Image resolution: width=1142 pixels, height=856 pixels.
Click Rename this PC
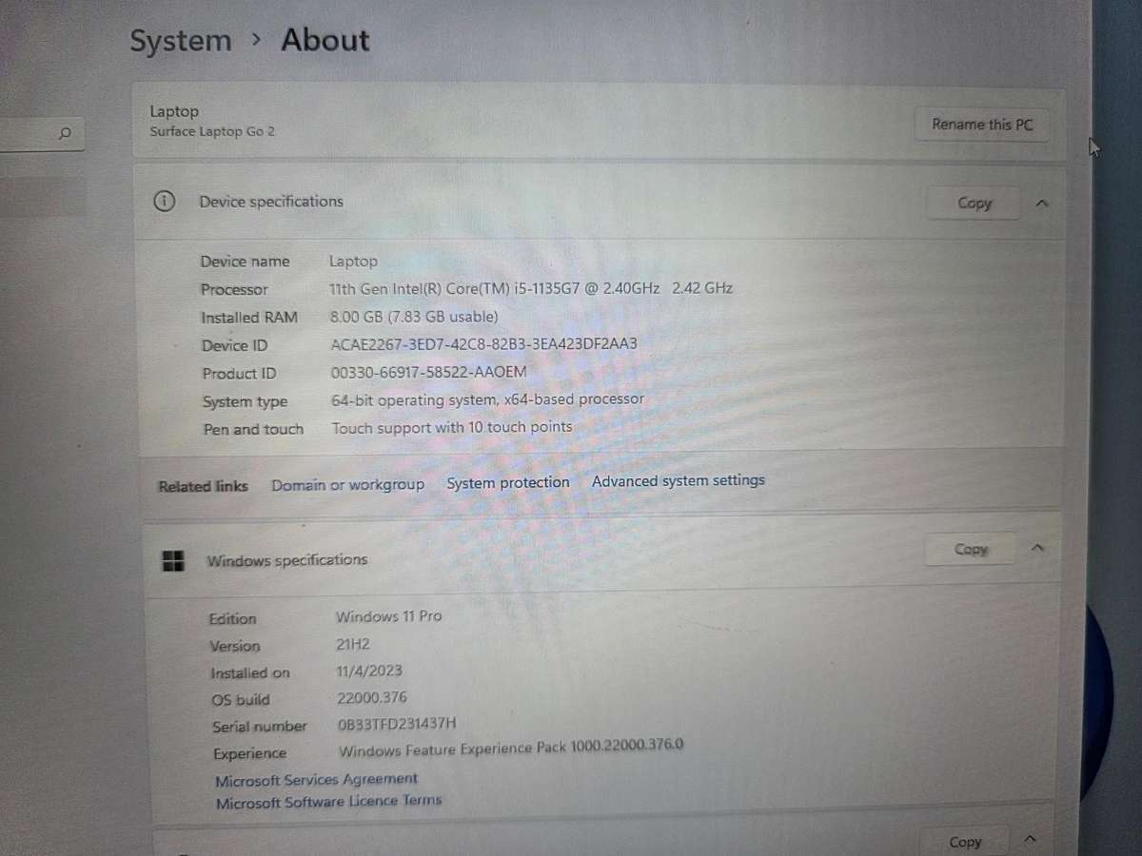[981, 124]
